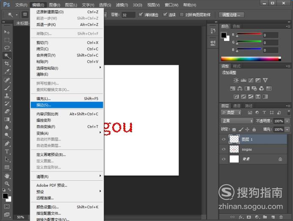This screenshot has height=221, width=293.
Task: Choose 自由变换(F) menu item
Action: click(x=67, y=127)
